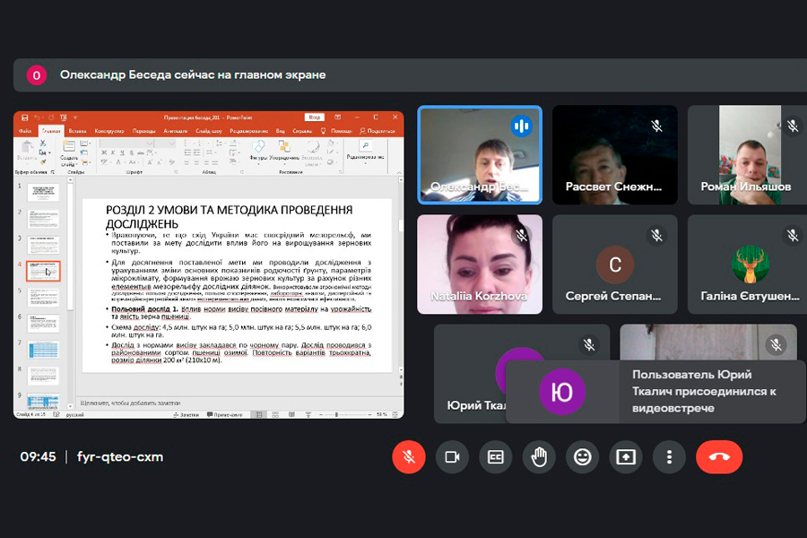Click the Юрий Ткалич joined notification

pos(655,390)
